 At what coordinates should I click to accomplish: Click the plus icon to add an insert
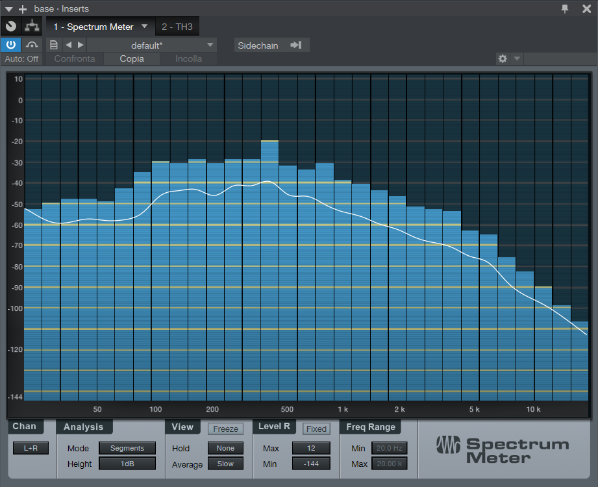pos(23,8)
